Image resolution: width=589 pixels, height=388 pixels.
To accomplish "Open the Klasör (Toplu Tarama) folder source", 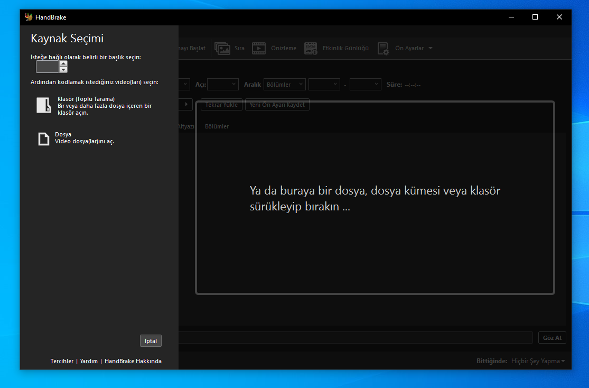I will [95, 106].
